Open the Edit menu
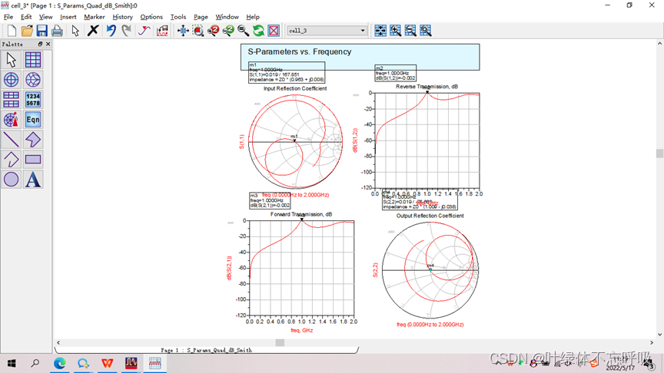Image resolution: width=664 pixels, height=373 pixels. click(26, 17)
